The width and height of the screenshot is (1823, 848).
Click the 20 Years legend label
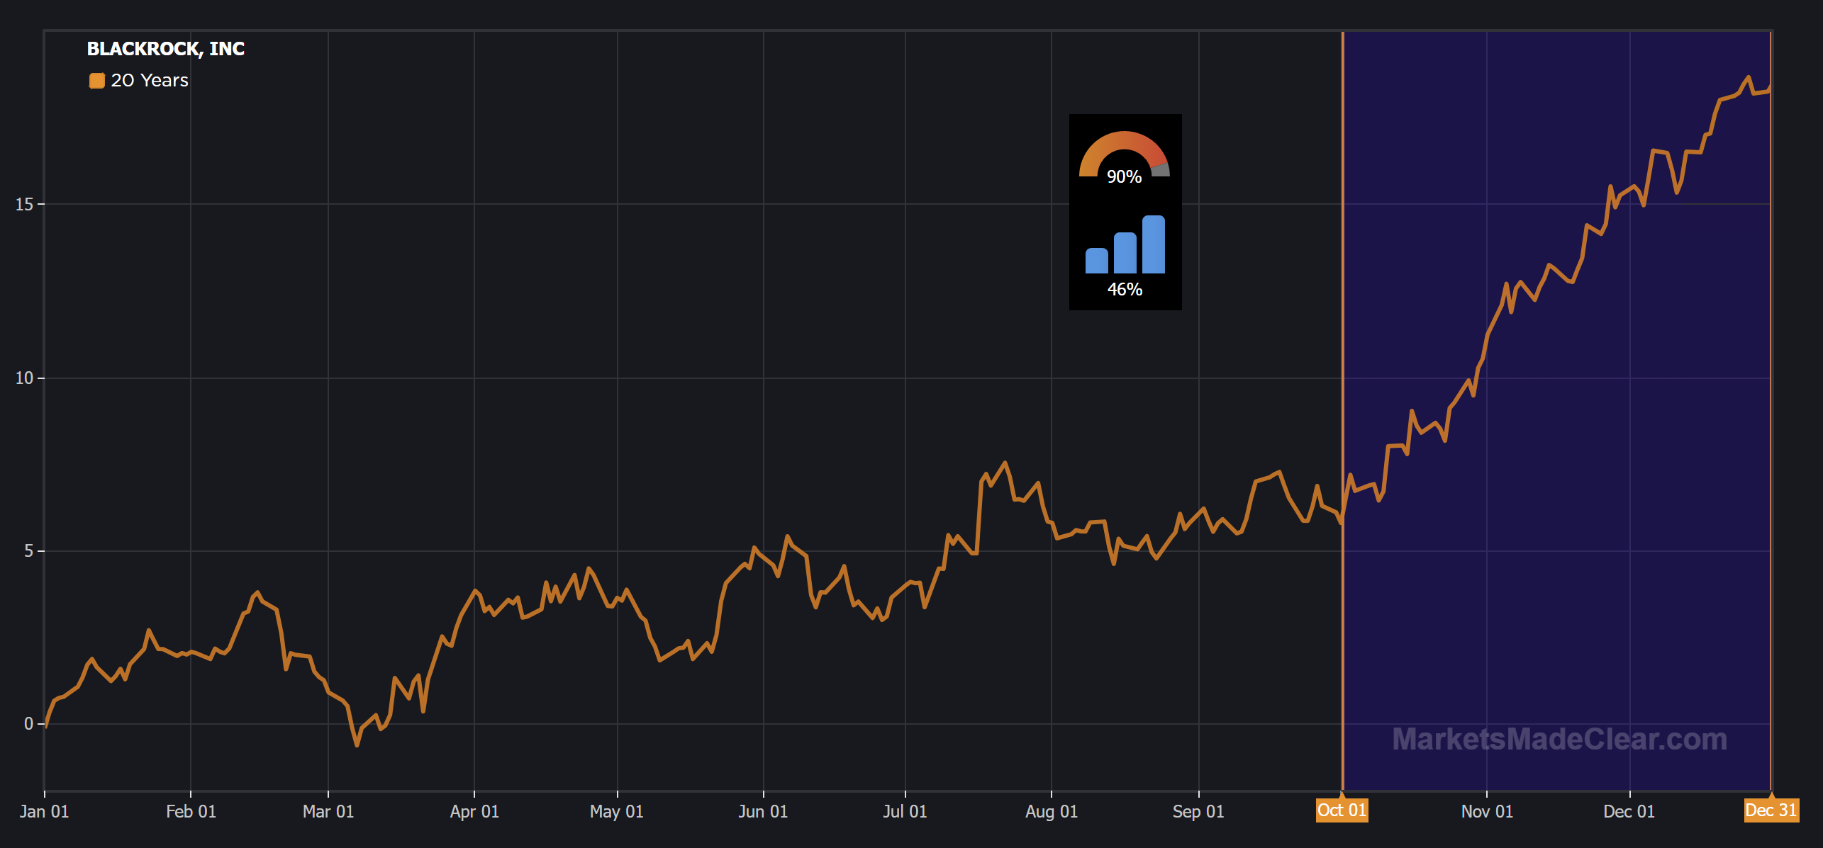[x=150, y=81]
